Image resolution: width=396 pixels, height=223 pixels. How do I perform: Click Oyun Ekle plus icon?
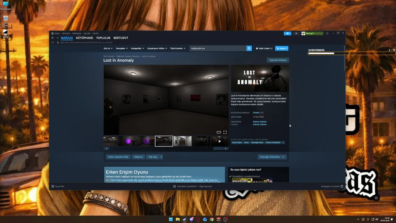[53, 186]
